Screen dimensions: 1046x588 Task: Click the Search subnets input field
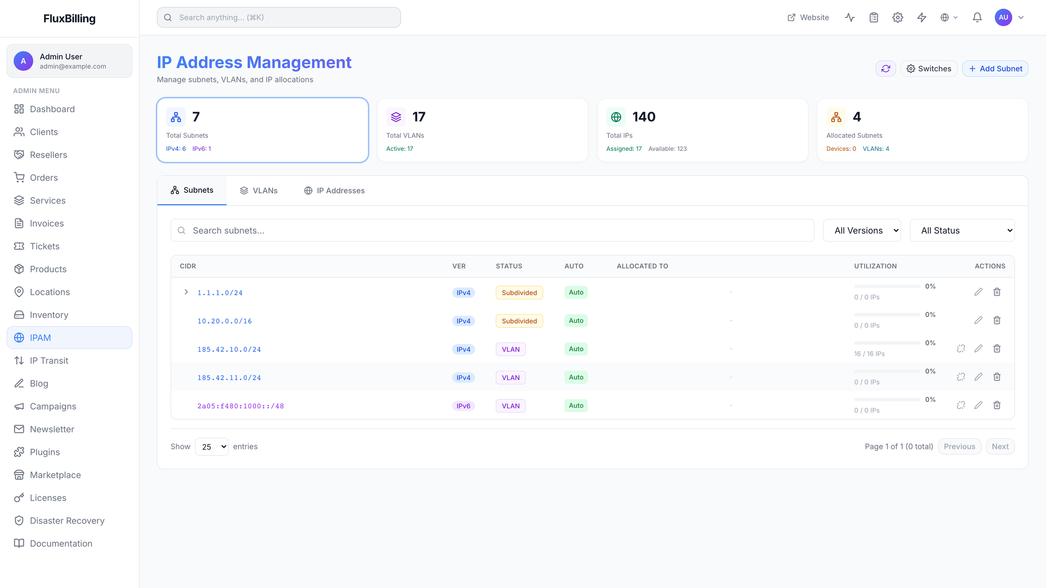492,230
